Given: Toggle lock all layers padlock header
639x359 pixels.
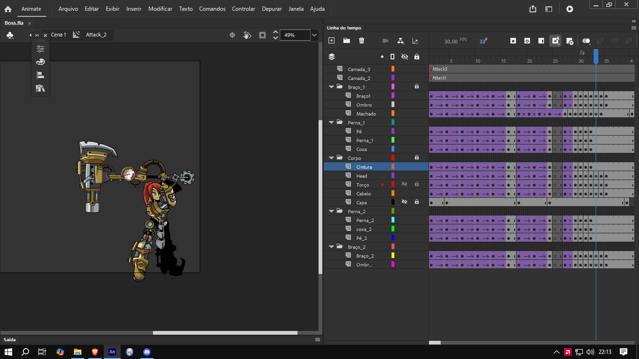Looking at the screenshot, I should [x=417, y=56].
